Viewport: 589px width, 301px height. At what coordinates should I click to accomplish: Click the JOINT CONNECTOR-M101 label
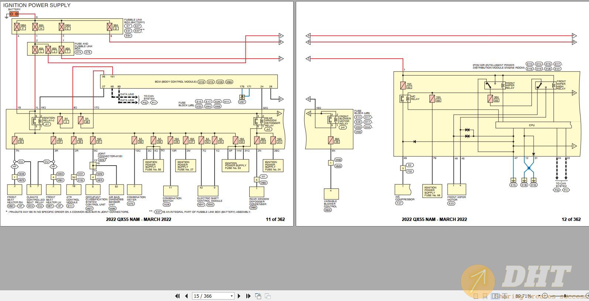click(110, 155)
